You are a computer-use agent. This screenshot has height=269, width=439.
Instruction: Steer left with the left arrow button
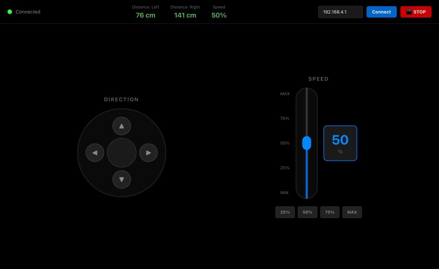(95, 152)
